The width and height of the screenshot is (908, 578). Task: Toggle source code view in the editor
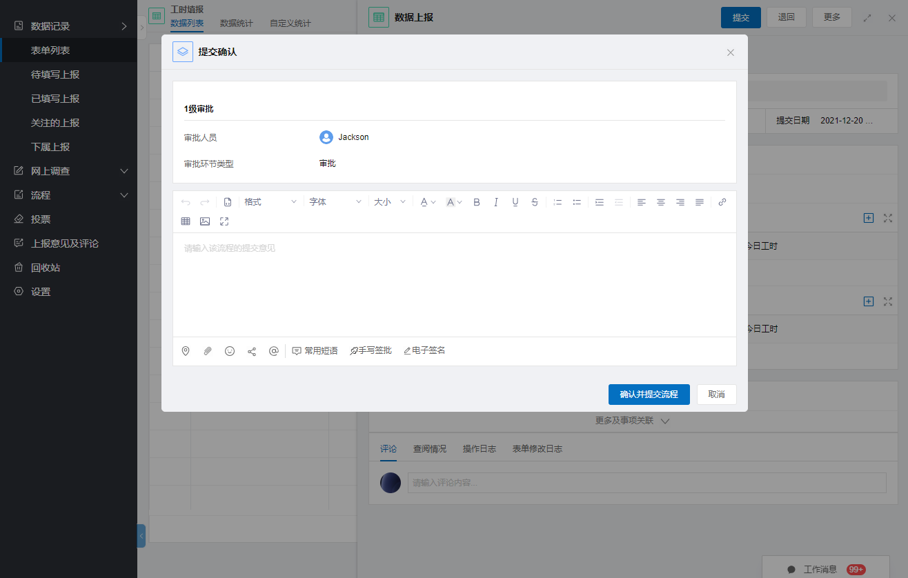(x=228, y=202)
